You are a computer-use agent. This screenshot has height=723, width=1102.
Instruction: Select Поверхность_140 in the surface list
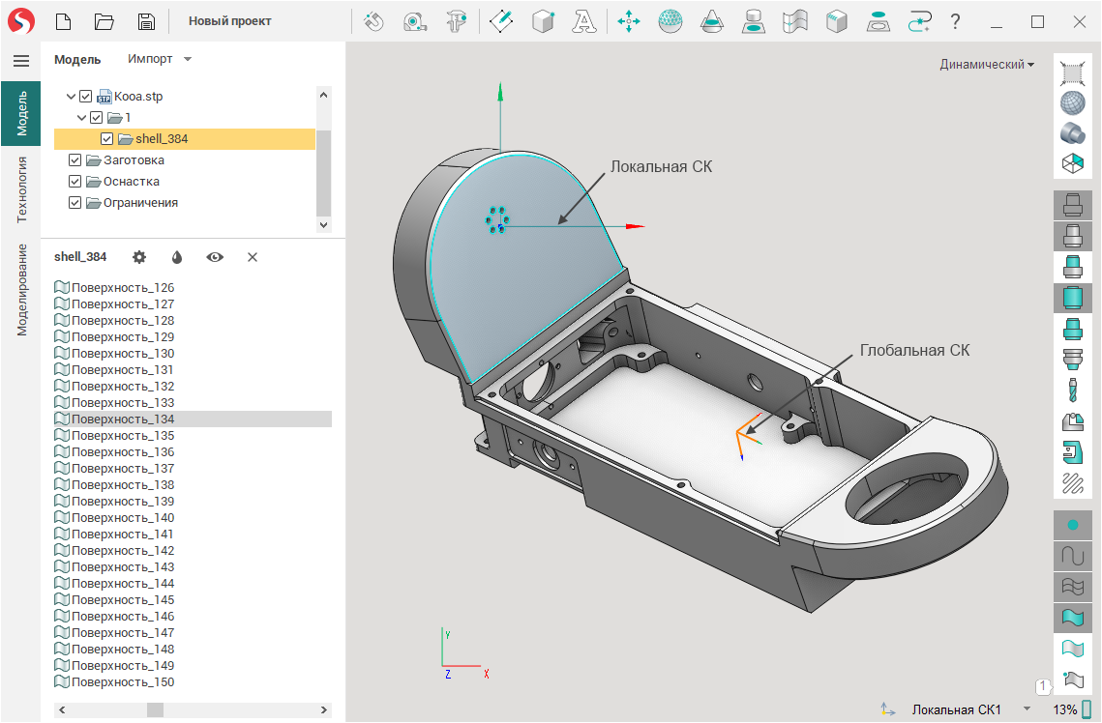point(122,518)
